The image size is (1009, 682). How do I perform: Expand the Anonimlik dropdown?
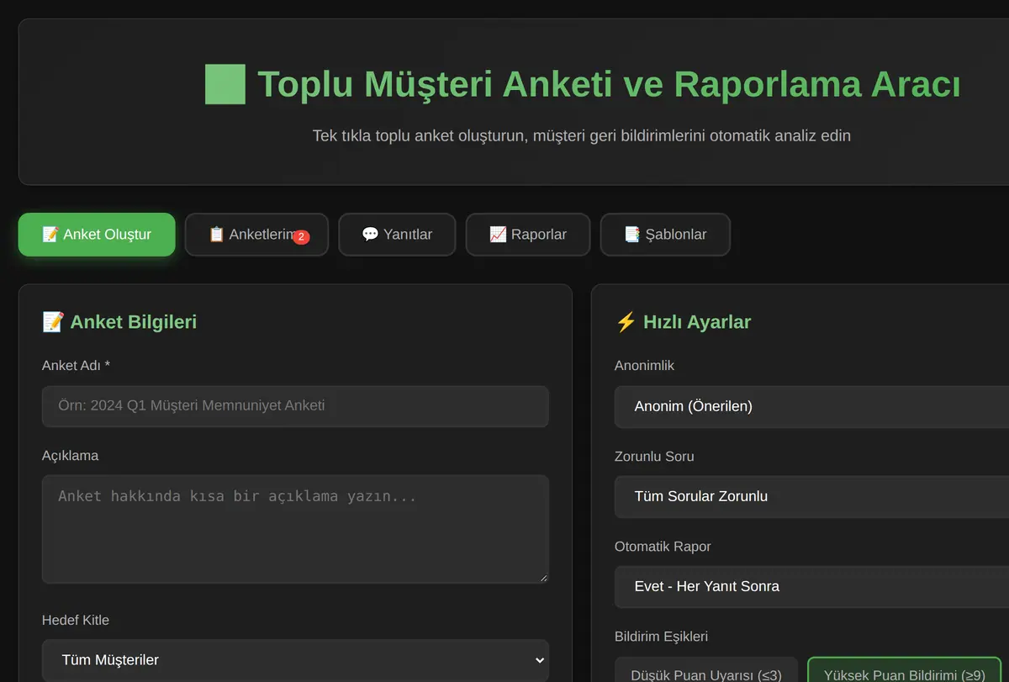tap(811, 407)
